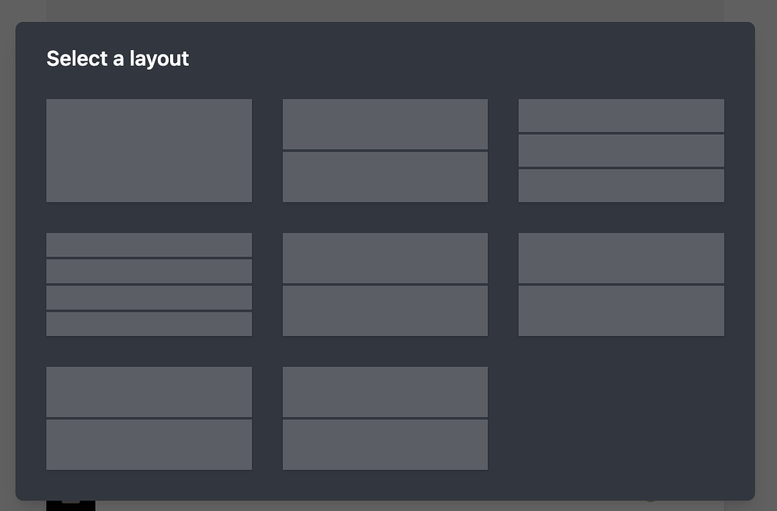Choose the layout with header and large body
Viewport: 777px width, 511px height.
pyautogui.click(x=385, y=149)
